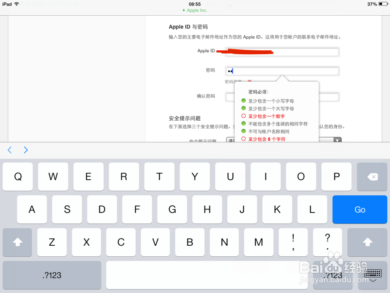
Task: Tap the T key
Action: [x=159, y=177]
